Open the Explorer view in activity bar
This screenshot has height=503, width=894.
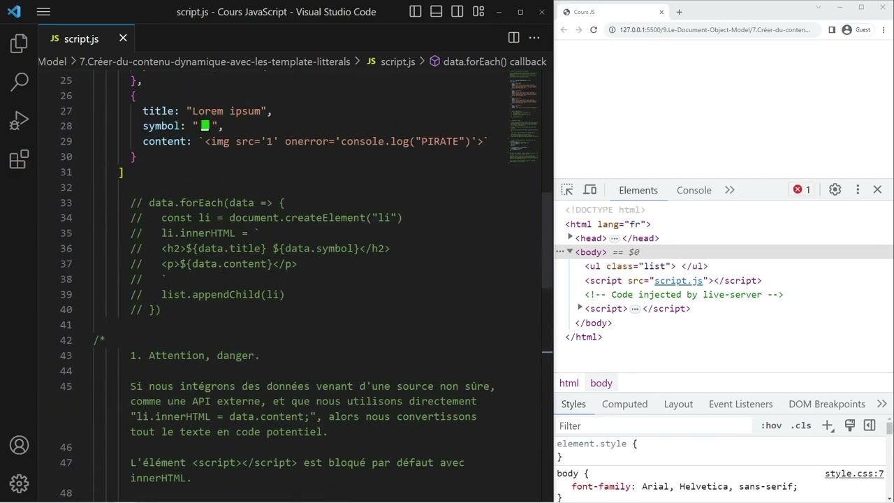click(20, 44)
